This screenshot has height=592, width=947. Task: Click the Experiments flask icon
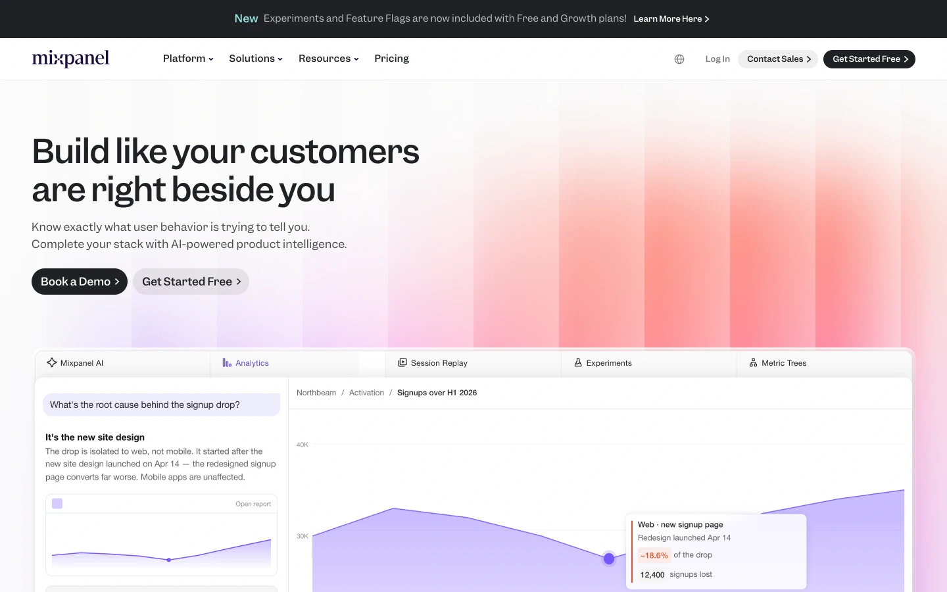(x=578, y=362)
